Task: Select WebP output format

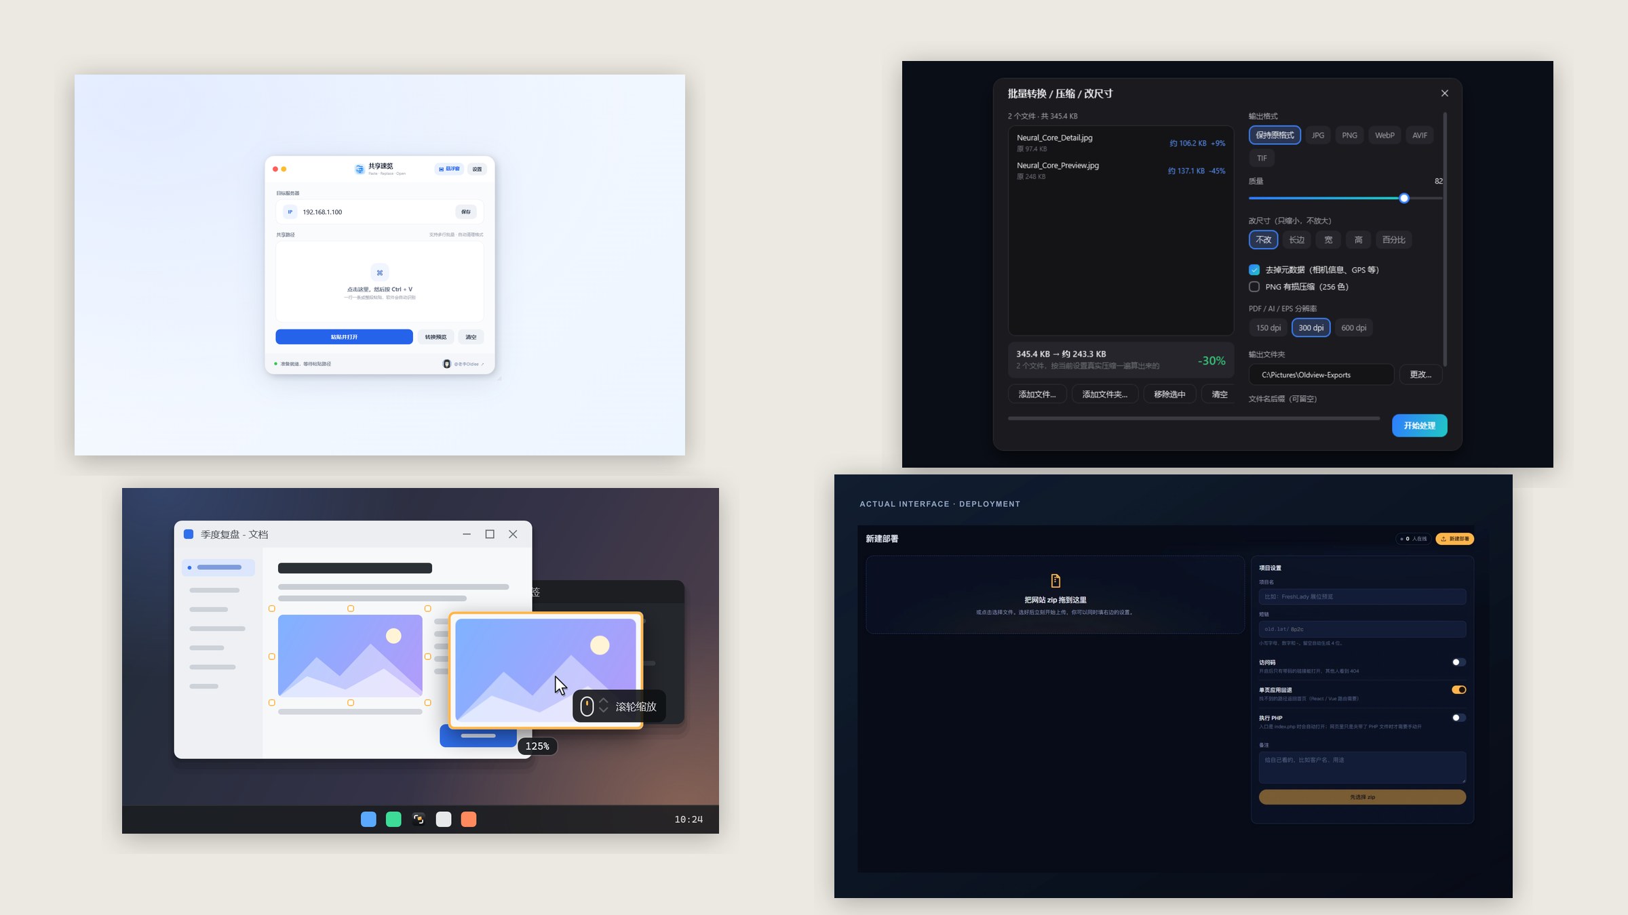Action: pos(1384,136)
